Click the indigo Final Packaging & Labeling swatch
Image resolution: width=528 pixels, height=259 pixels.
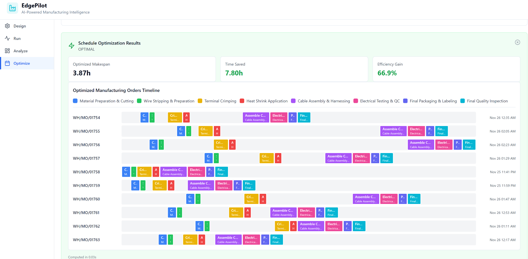[x=405, y=101]
